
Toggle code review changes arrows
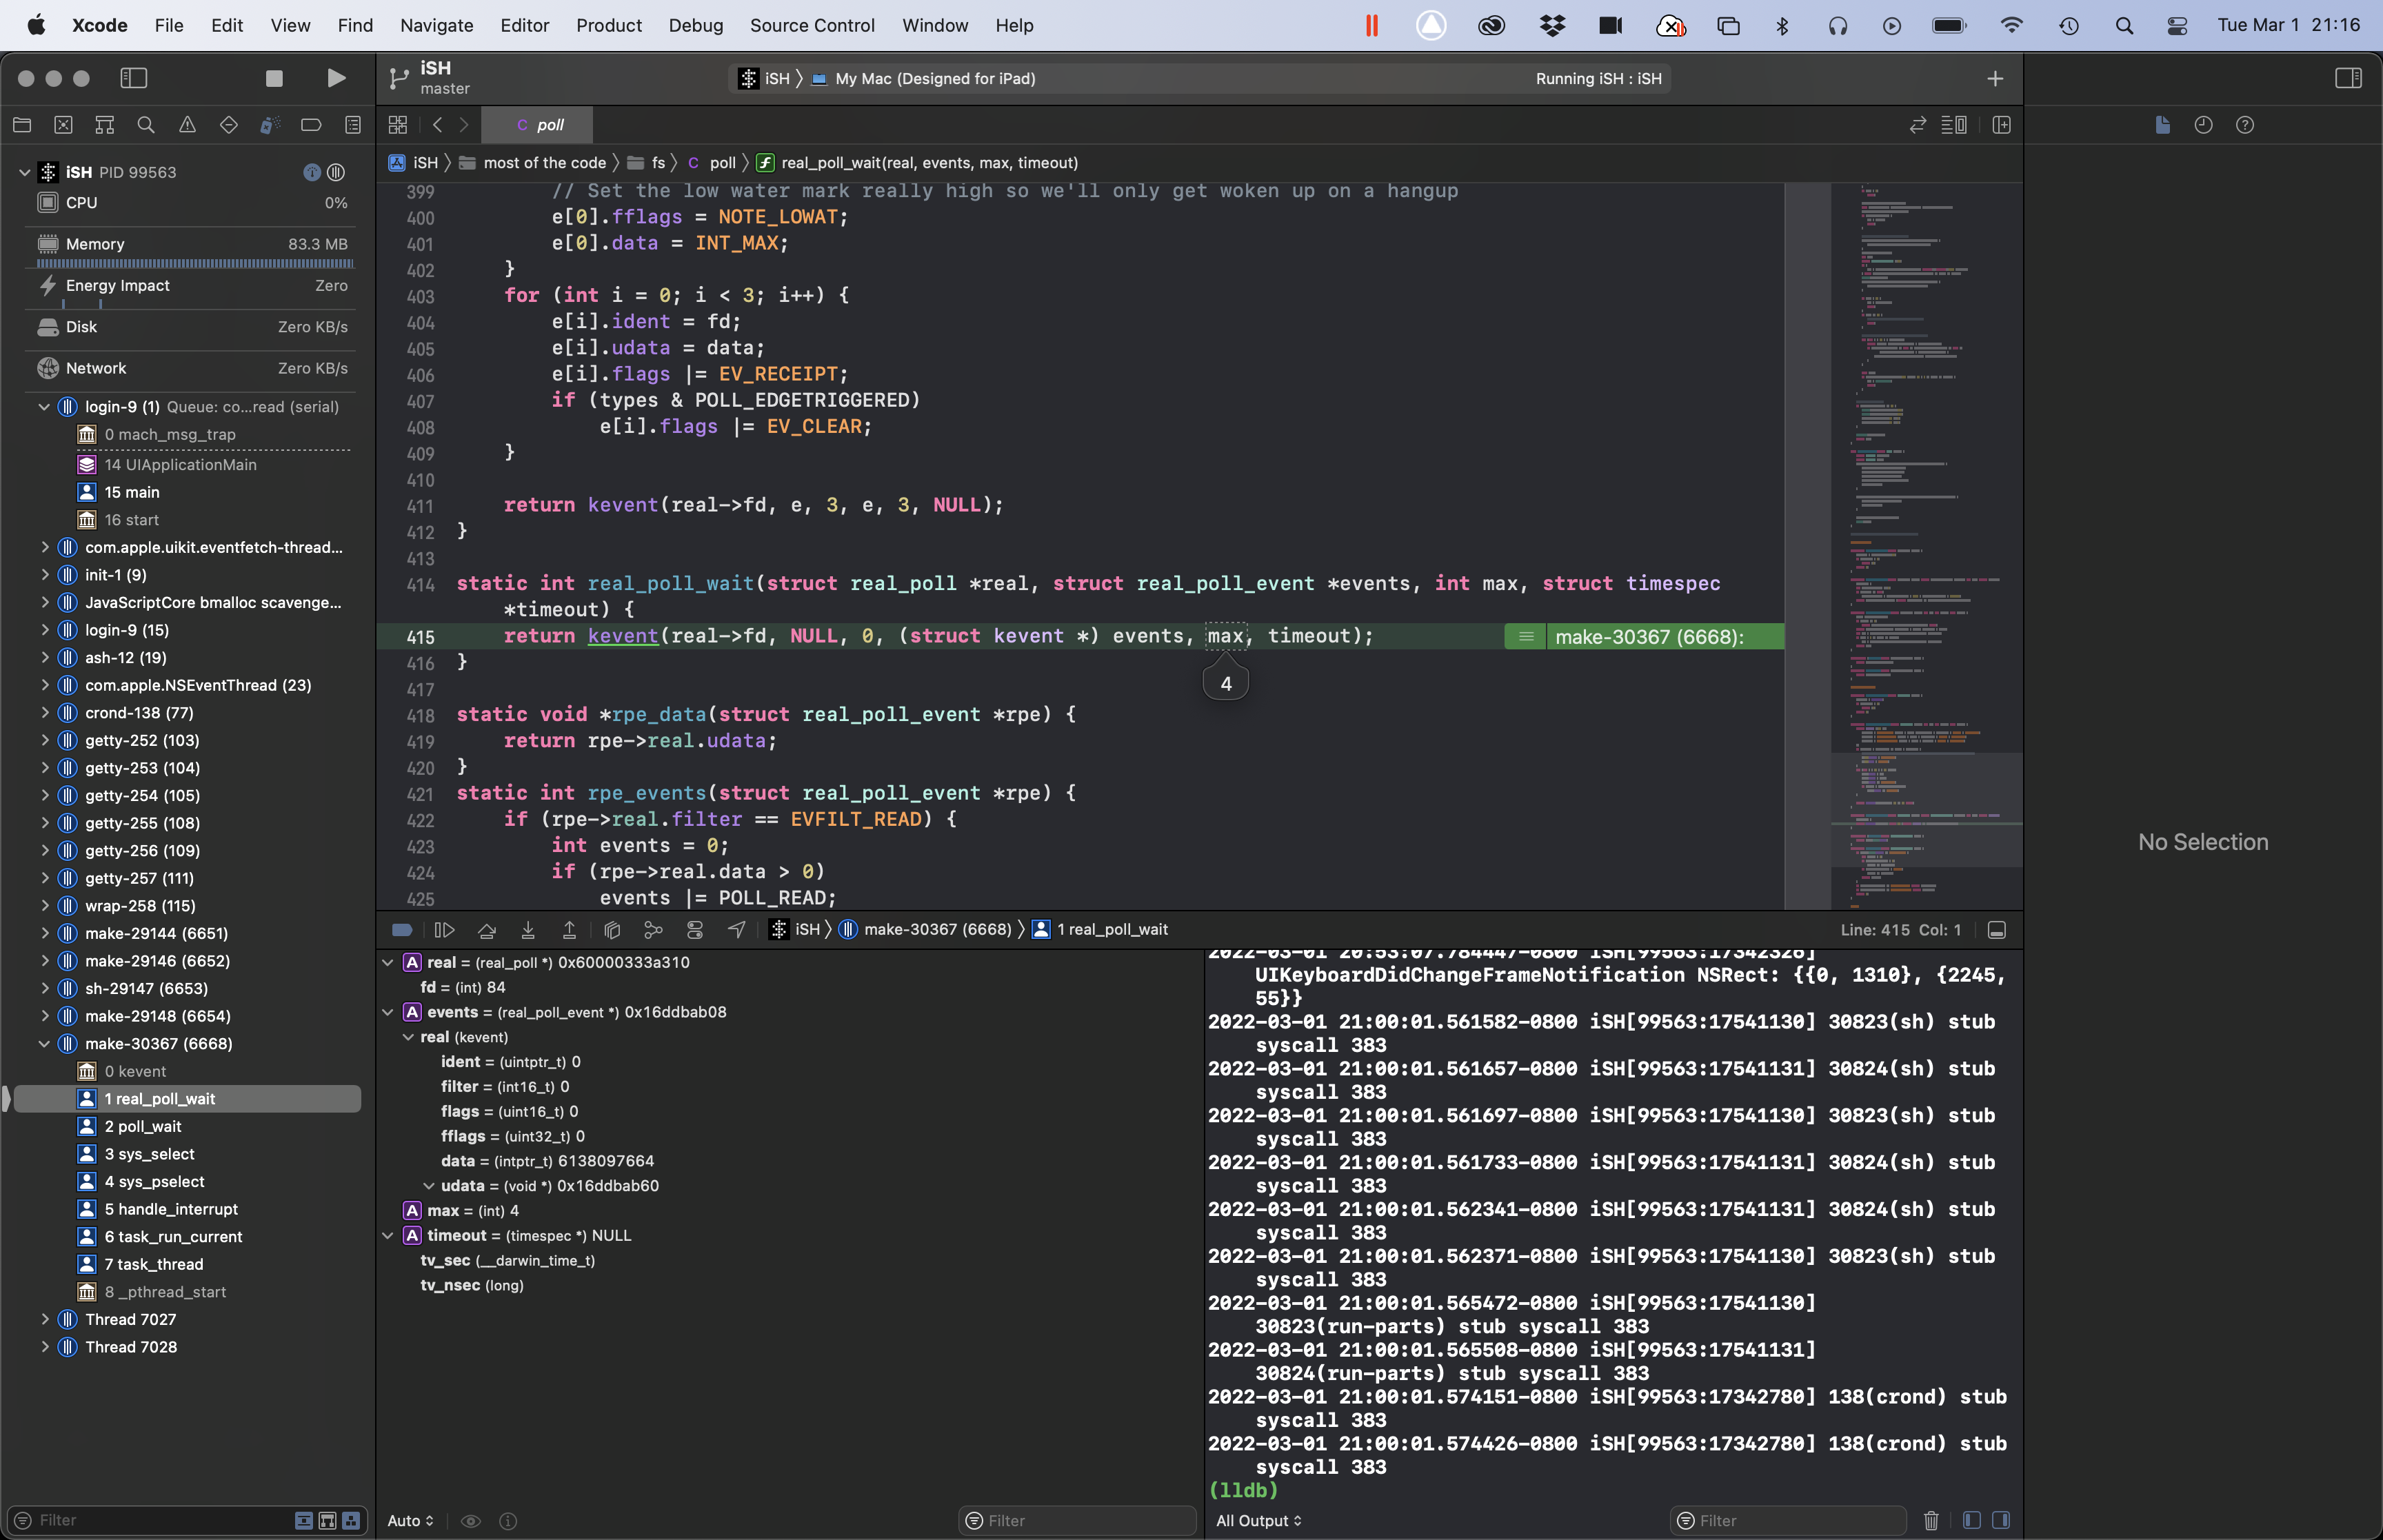click(1917, 125)
